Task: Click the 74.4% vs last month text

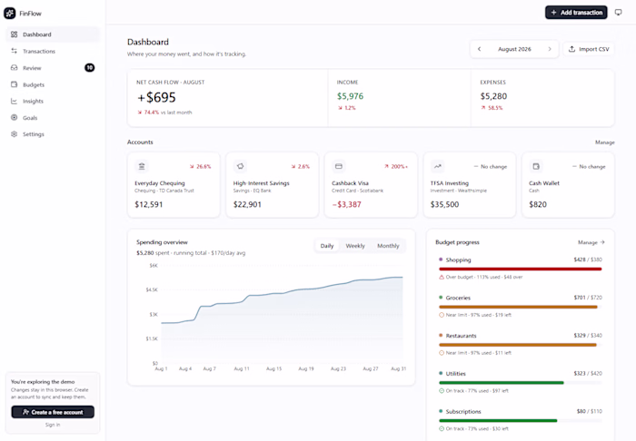Action: click(x=164, y=113)
